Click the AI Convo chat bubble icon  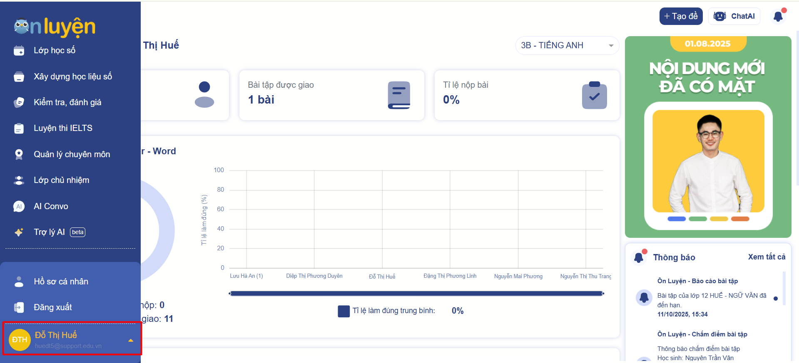[x=19, y=206]
